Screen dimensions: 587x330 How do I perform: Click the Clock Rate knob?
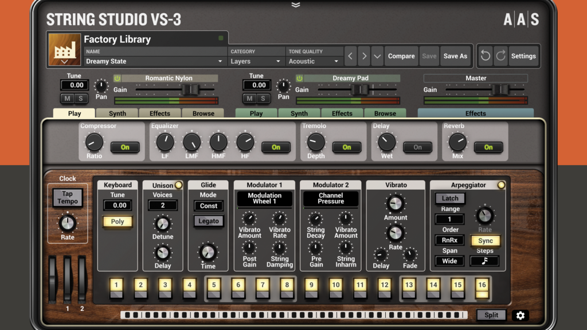tap(68, 223)
